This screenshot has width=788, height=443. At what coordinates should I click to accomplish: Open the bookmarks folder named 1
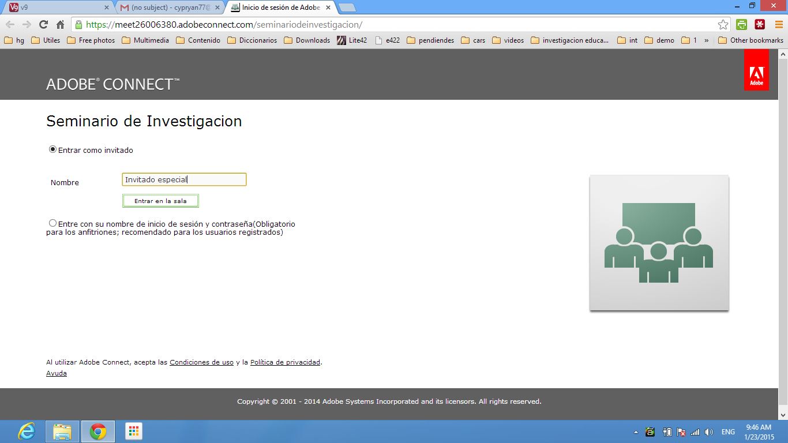(x=689, y=40)
